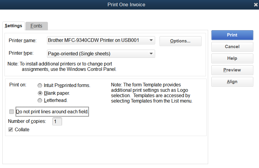
Task: Click the 'Number of copies:' label text
Action: 27,121
